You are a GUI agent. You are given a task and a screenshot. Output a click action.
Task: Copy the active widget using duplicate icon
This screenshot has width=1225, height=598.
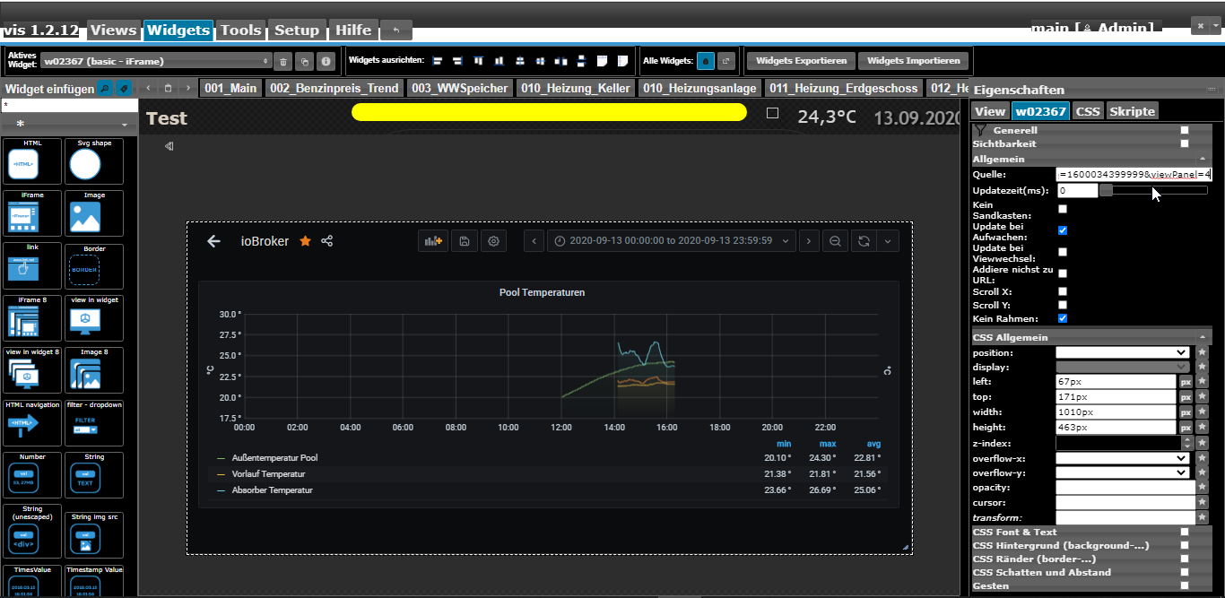point(305,62)
